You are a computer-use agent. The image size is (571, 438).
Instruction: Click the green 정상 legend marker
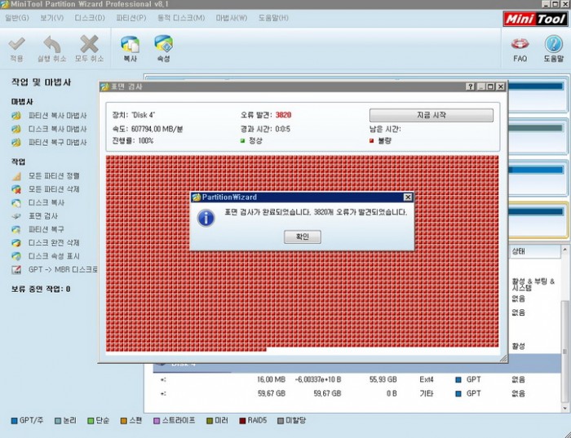point(242,141)
